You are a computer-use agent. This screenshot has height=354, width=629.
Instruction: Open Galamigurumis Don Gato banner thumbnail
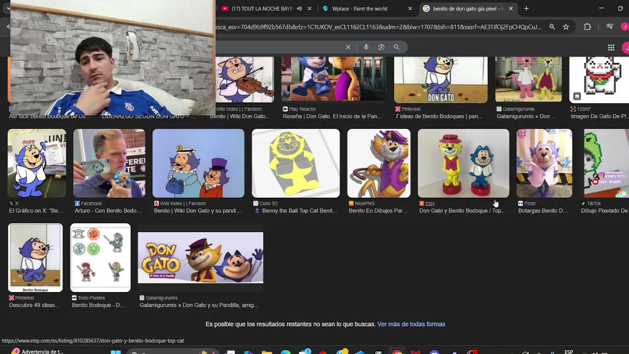[200, 258]
